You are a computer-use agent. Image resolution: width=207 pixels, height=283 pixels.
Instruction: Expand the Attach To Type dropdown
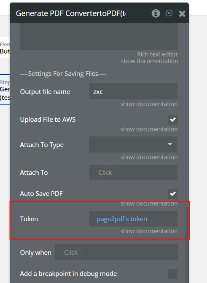[x=133, y=144]
